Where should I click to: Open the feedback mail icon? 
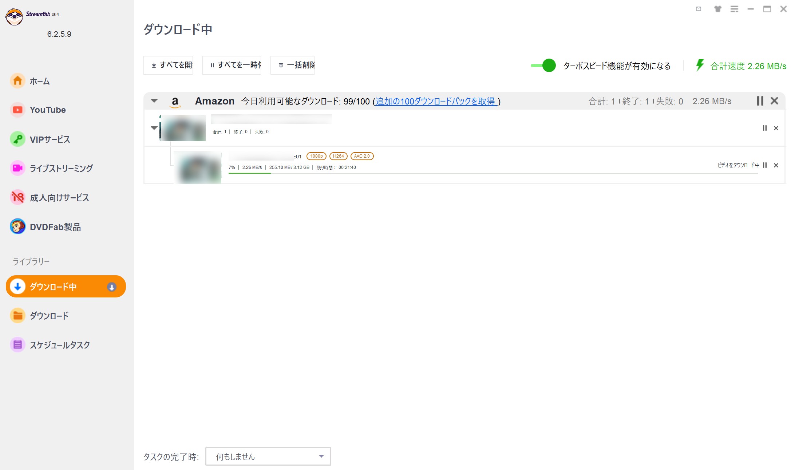coord(699,9)
